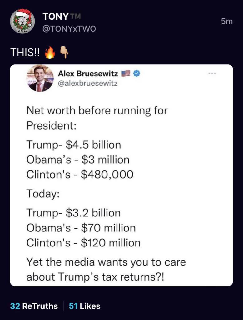Open the TONY display name

(54, 16)
